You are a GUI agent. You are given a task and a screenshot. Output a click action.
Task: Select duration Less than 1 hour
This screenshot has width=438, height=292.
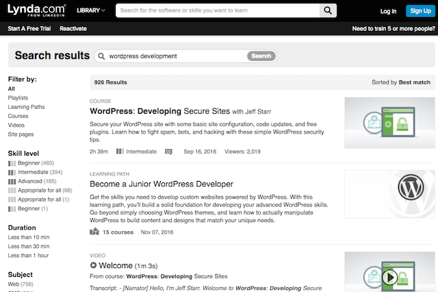click(x=28, y=256)
